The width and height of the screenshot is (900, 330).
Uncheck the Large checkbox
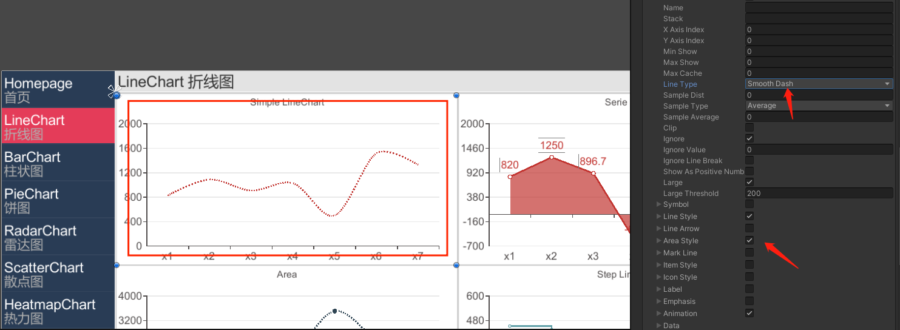pyautogui.click(x=749, y=182)
